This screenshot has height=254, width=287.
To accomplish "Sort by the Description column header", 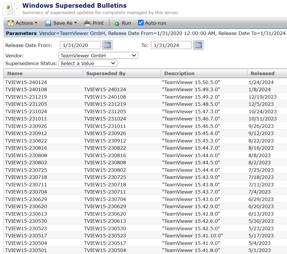I will 179,73.
